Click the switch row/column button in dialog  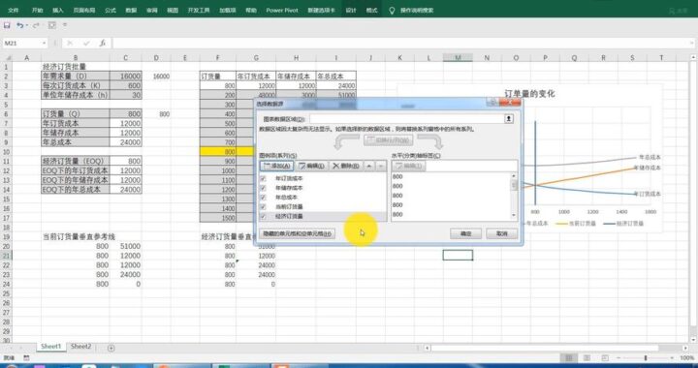(x=388, y=140)
